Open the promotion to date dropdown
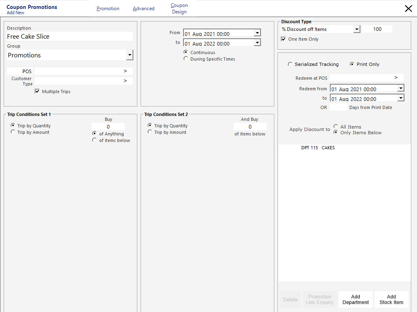Screen dimensions: 417x312 click(257, 43)
